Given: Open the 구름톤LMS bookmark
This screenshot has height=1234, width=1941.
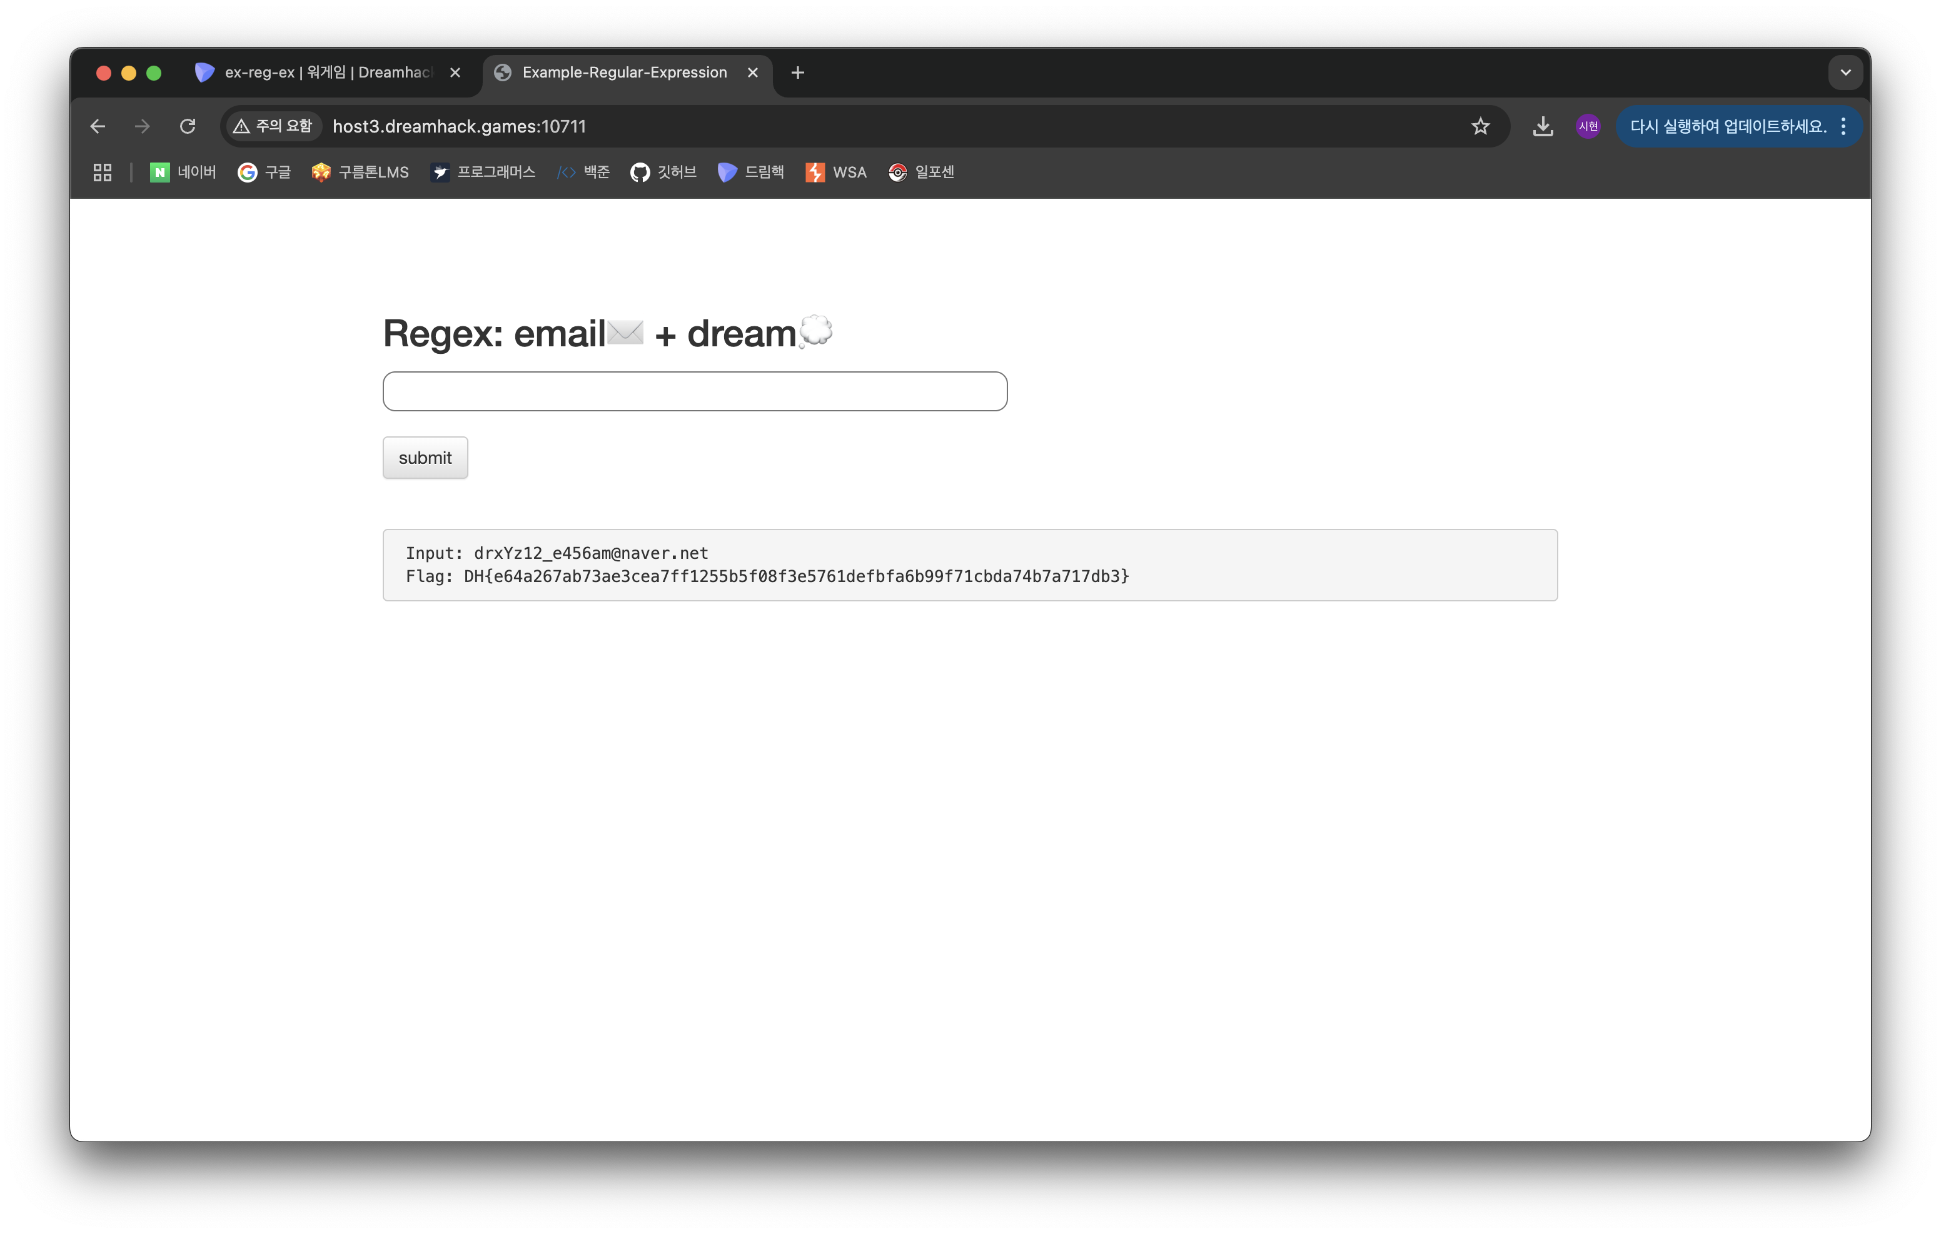Looking at the screenshot, I should click(360, 173).
